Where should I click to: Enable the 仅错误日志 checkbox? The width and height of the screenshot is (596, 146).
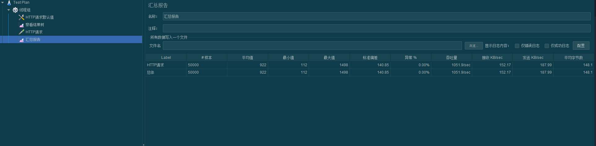tap(517, 46)
